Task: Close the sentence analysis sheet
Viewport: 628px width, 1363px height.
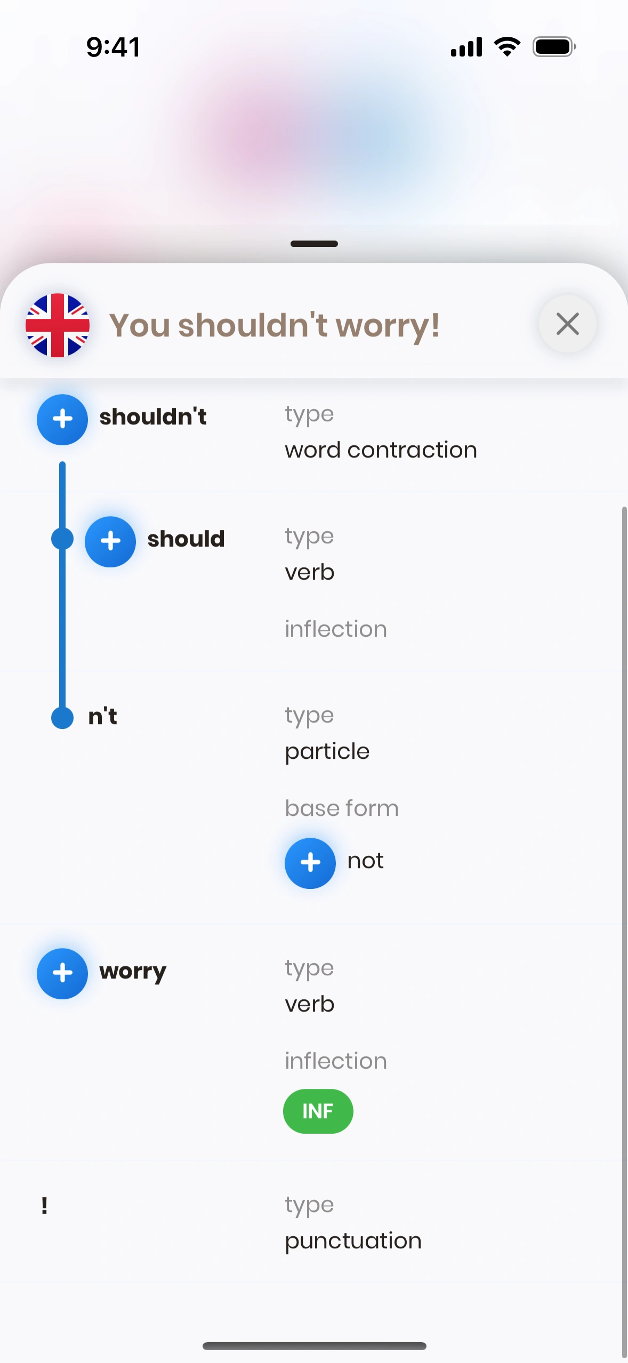Action: tap(567, 324)
